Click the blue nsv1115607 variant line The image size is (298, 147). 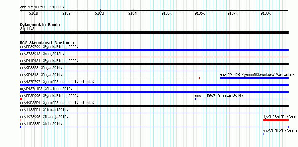pyautogui.click(x=242, y=99)
